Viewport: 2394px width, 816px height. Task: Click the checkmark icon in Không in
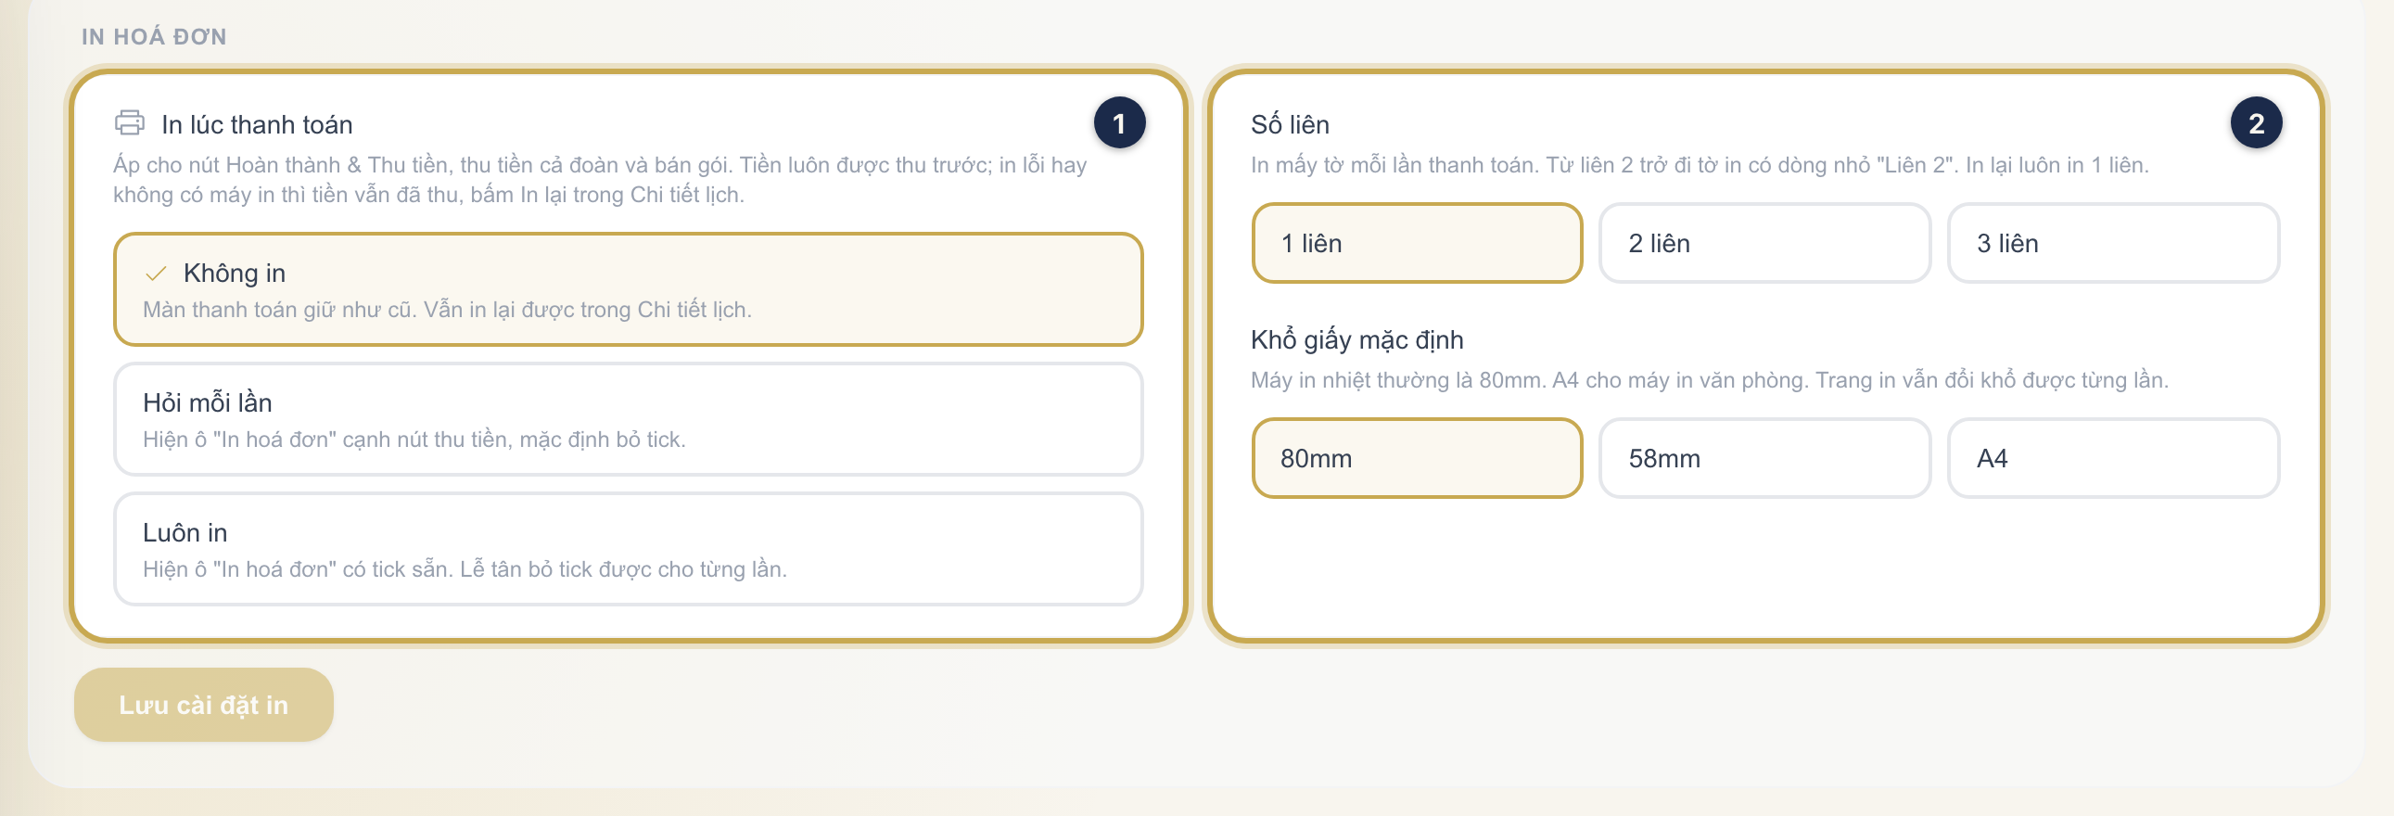(156, 274)
